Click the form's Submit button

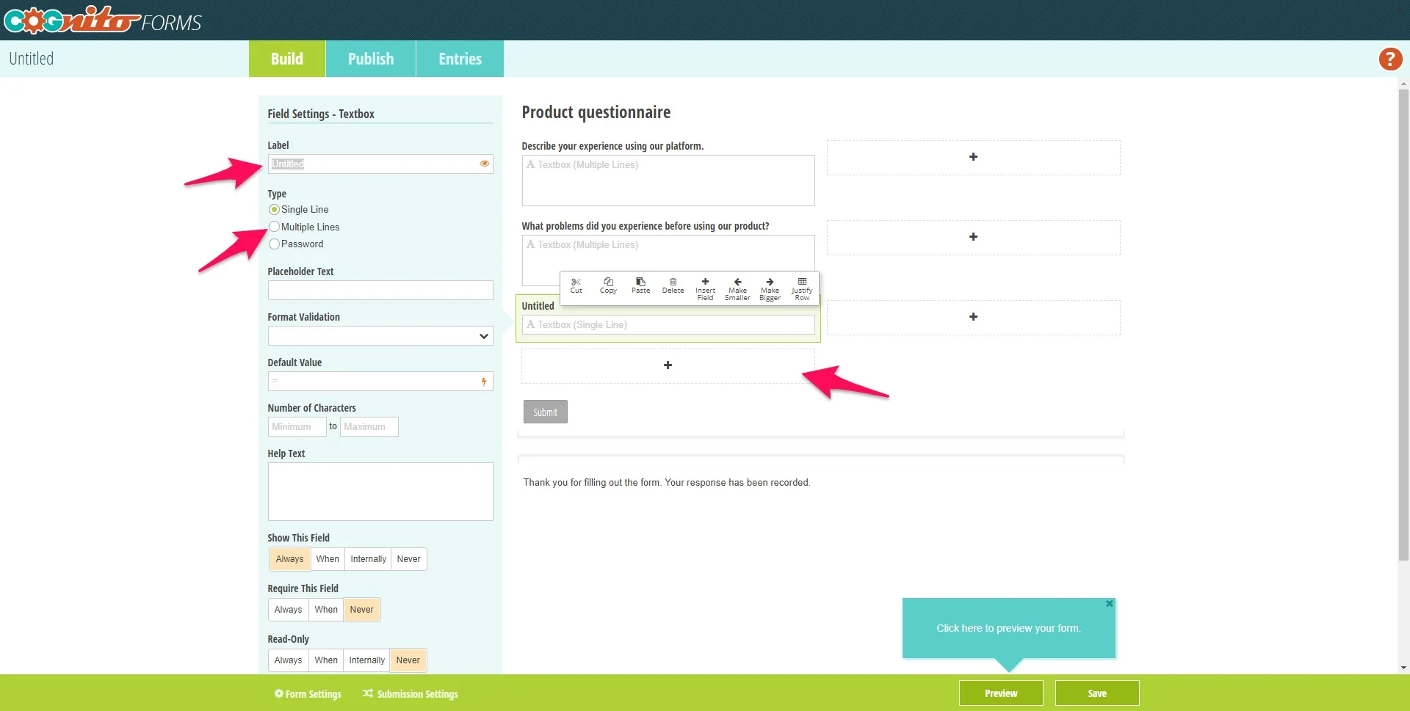click(x=546, y=412)
